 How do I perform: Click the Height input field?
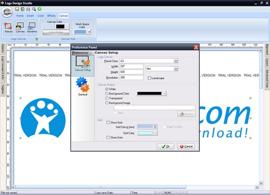point(131,72)
